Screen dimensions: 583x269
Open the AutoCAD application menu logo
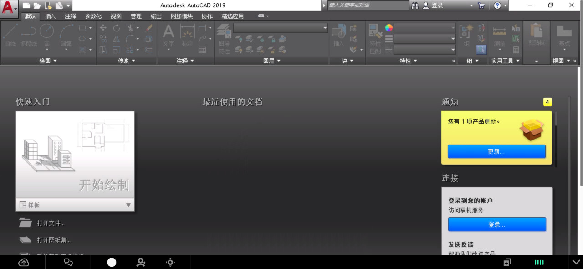9,8
